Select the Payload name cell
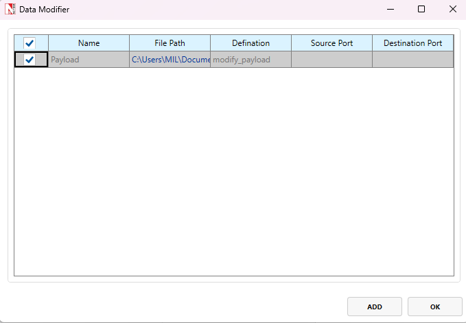Screen dimensions: 466x323 (x=89, y=60)
